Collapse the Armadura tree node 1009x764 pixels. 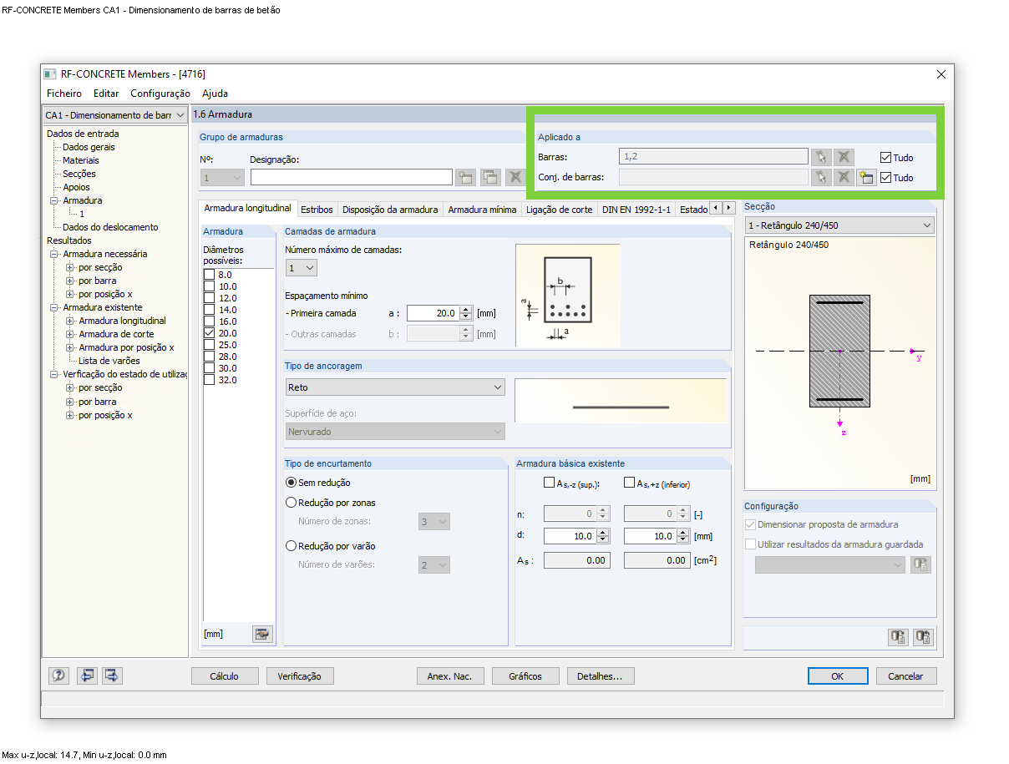(54, 200)
